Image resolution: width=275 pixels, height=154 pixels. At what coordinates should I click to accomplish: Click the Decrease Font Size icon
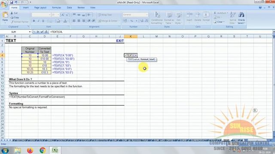[x=67, y=15]
